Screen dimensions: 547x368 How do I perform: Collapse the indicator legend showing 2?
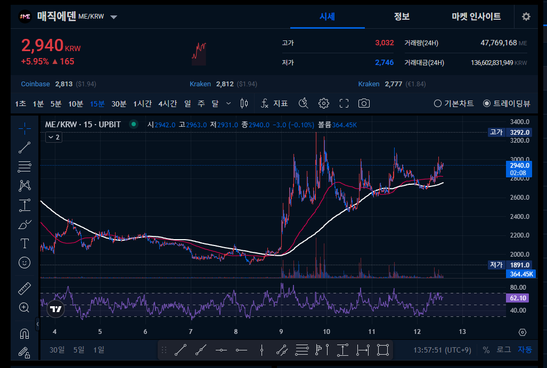click(54, 137)
